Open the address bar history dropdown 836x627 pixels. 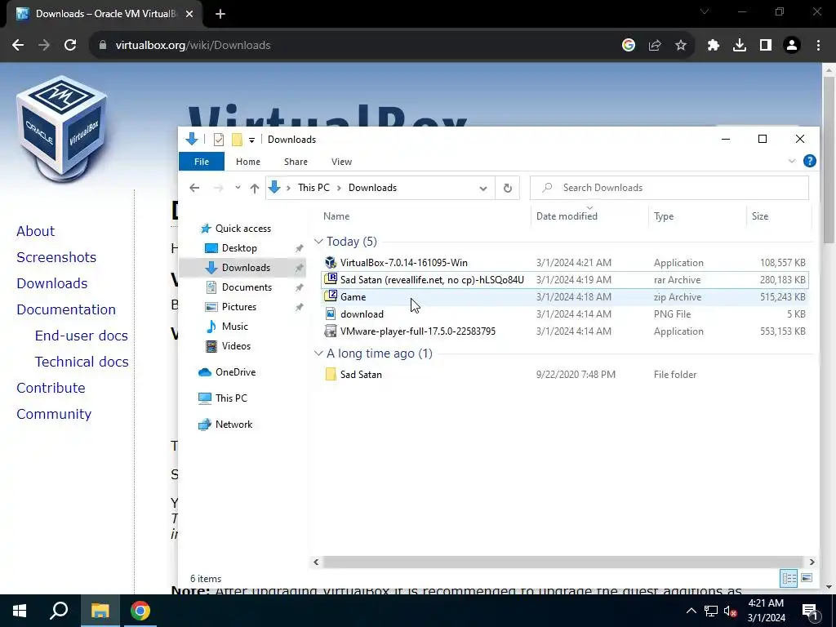(x=483, y=188)
